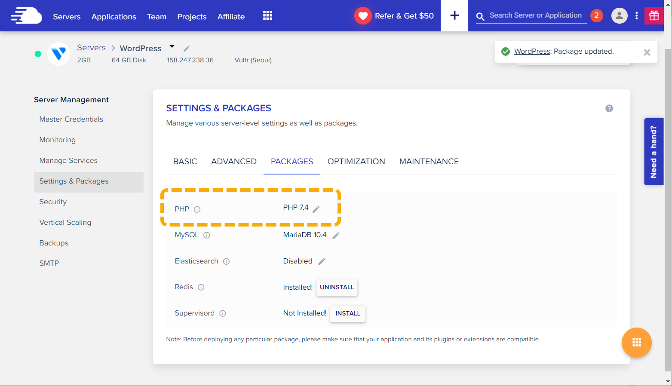This screenshot has width=672, height=386.
Task: Open Team in top navigation
Action: pyautogui.click(x=156, y=17)
